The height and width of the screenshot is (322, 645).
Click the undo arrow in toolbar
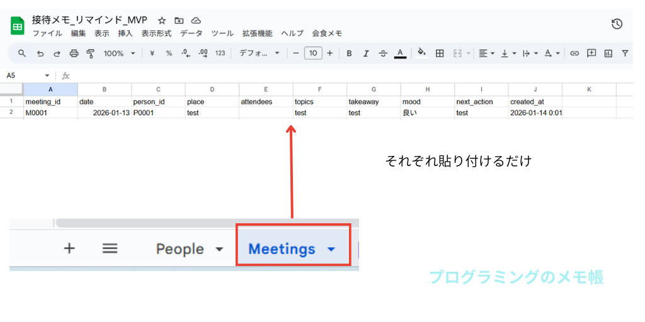pos(40,53)
